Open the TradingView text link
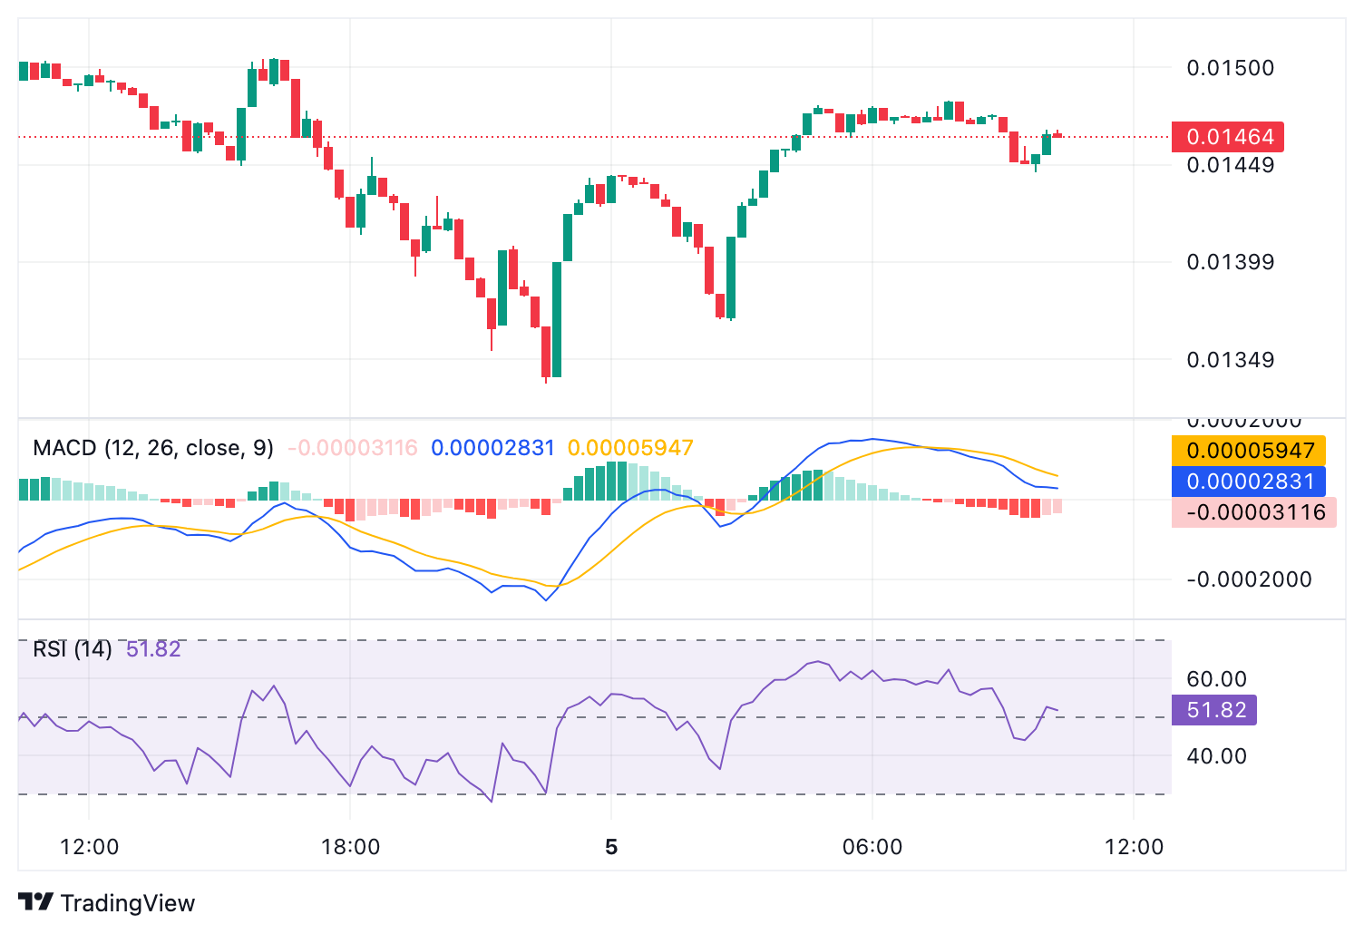Screen dimensions: 1364x934 click(x=127, y=903)
